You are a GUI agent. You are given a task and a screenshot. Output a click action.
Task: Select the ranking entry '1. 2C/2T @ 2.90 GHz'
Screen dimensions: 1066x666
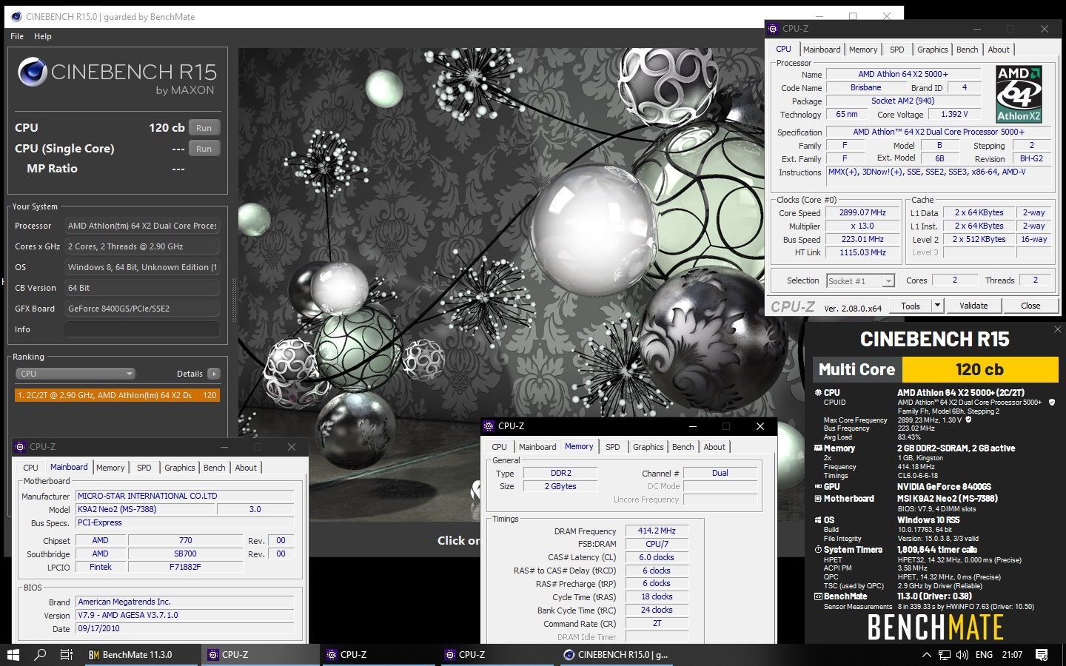pos(117,395)
